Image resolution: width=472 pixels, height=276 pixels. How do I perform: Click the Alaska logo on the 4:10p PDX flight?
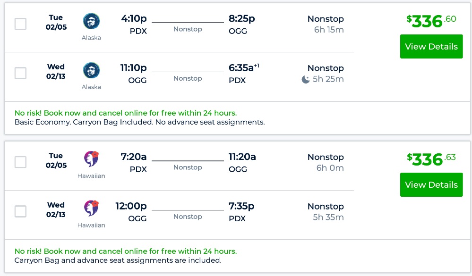click(91, 21)
